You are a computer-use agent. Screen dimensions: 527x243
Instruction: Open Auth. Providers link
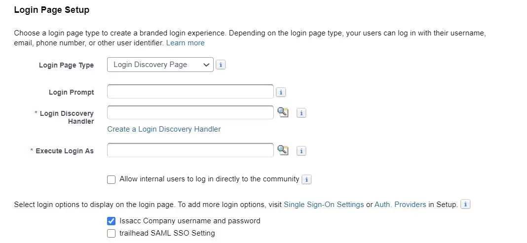400,205
